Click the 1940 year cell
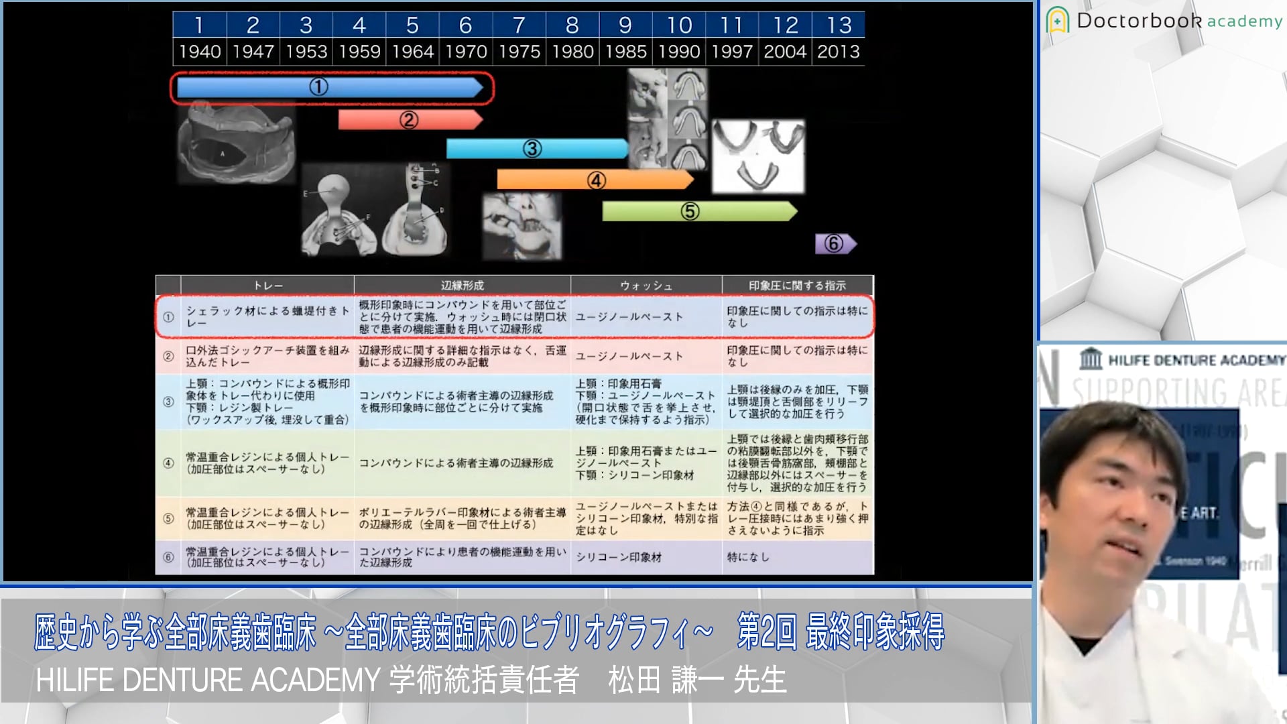Screen dimensions: 1287x724 click(x=200, y=52)
